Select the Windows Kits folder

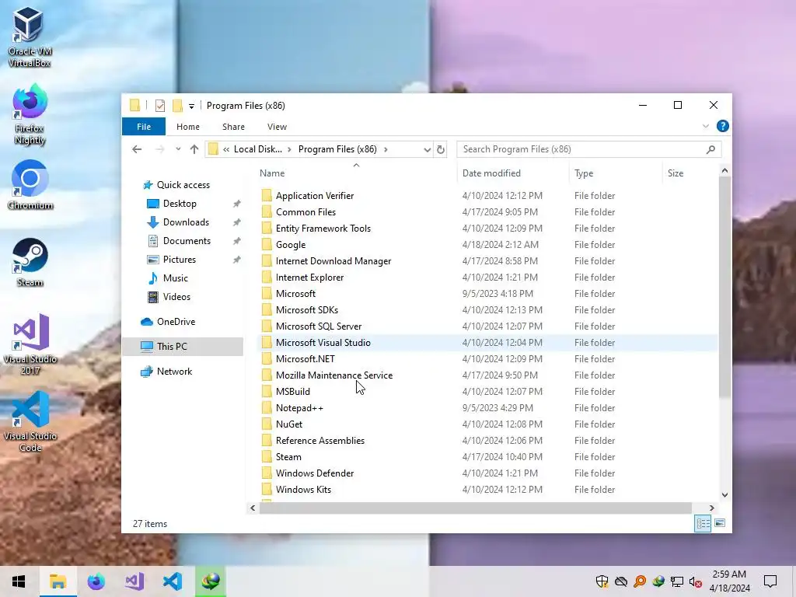pos(303,490)
